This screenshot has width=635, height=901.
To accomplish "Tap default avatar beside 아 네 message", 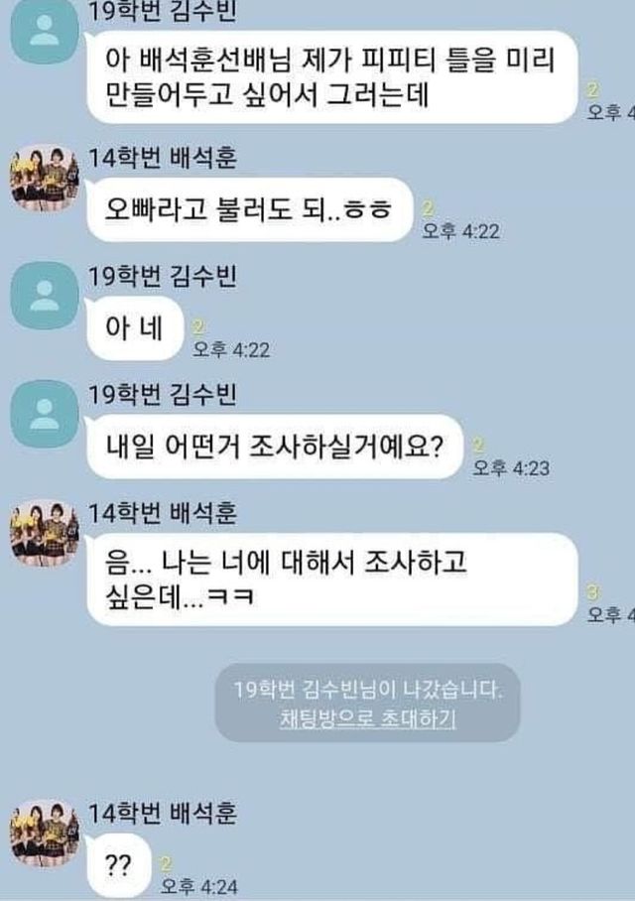I will pos(45,297).
